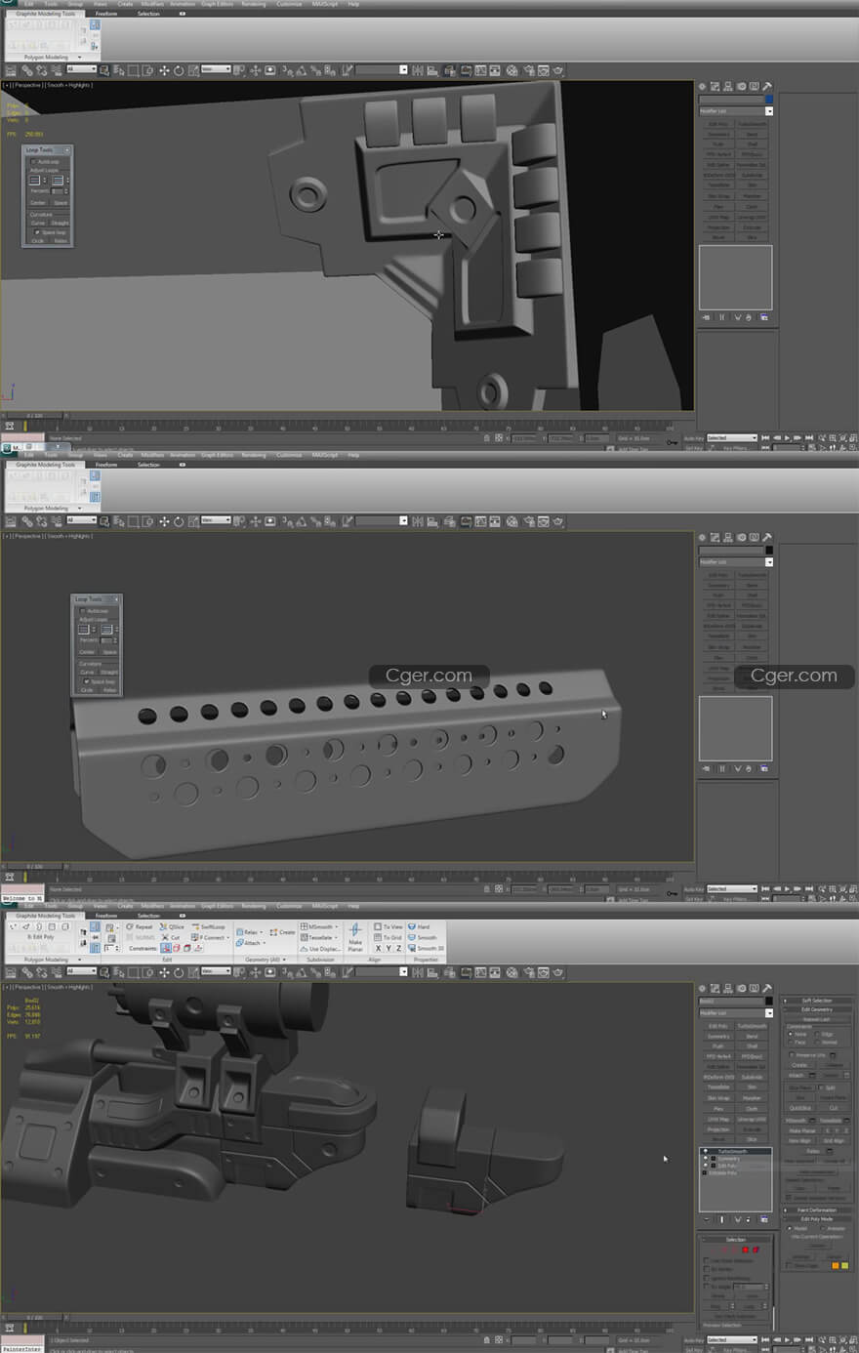859x1353 pixels.
Task: Open the Create panel tab in top screenshot
Action: (703, 87)
